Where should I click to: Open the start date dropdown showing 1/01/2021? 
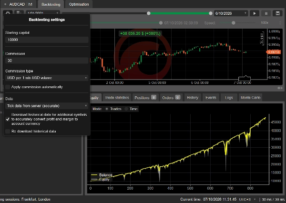pyautogui.click(x=43, y=13)
